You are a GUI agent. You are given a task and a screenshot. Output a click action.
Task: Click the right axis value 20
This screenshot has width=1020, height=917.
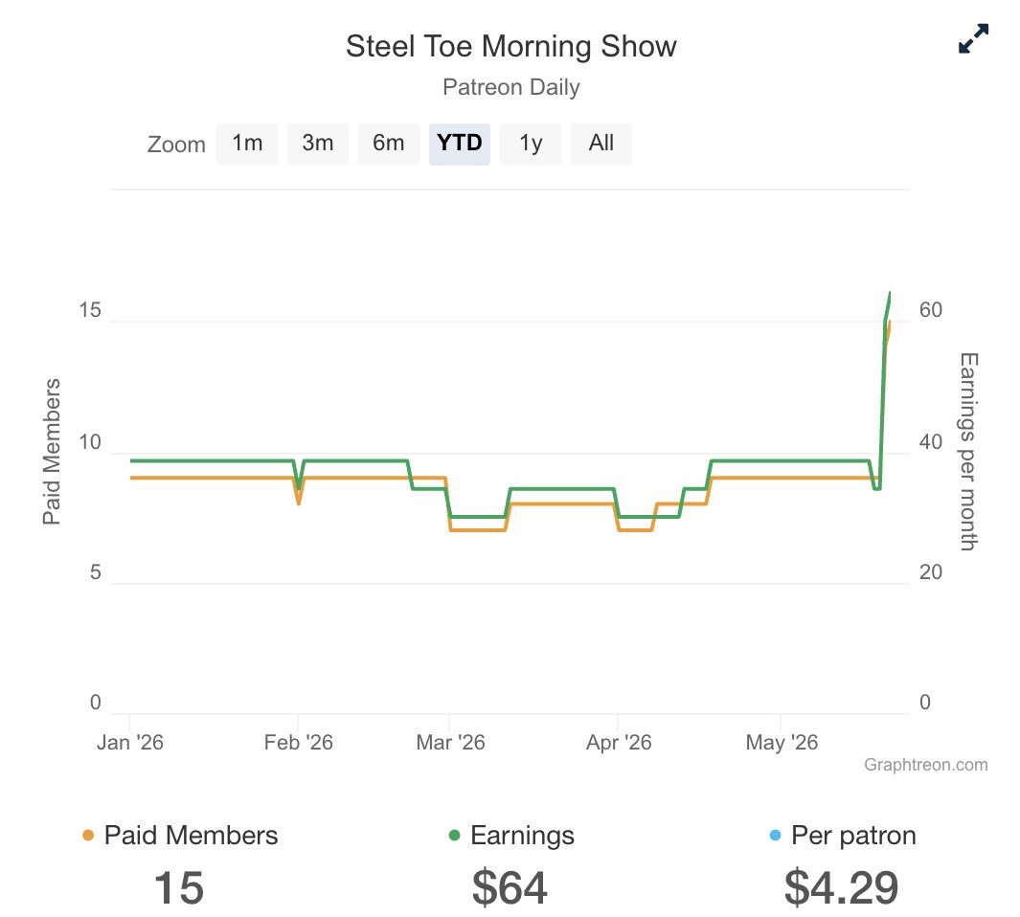point(931,572)
